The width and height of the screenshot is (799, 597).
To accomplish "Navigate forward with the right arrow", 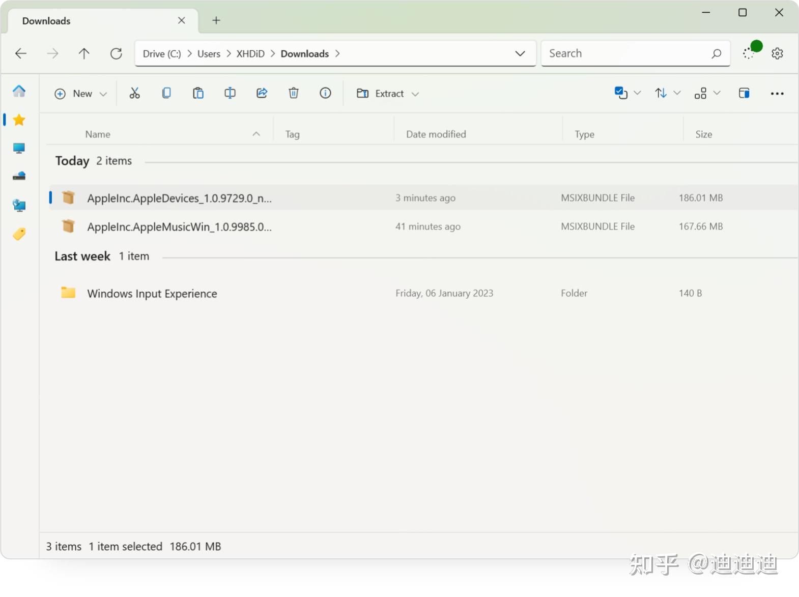I will (52, 53).
